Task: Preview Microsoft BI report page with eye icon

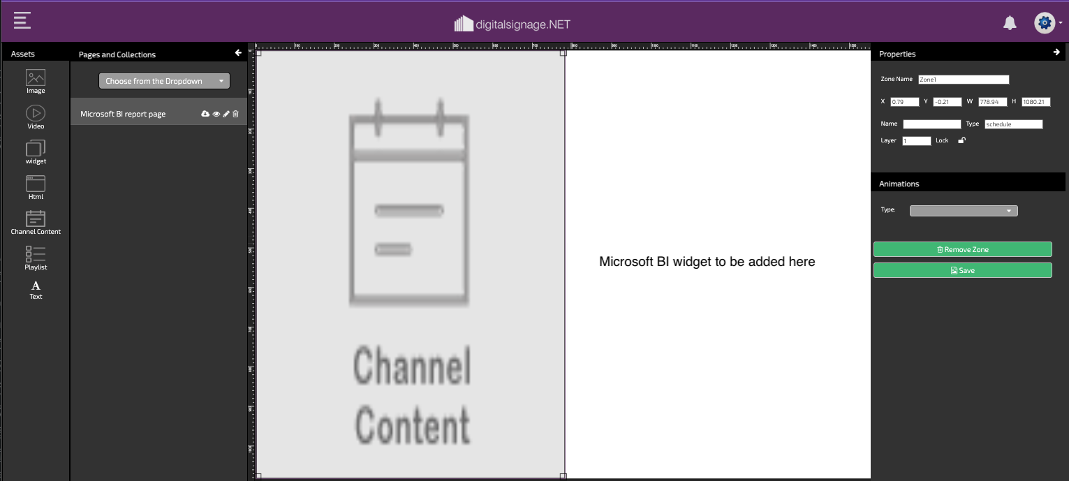Action: (x=216, y=114)
